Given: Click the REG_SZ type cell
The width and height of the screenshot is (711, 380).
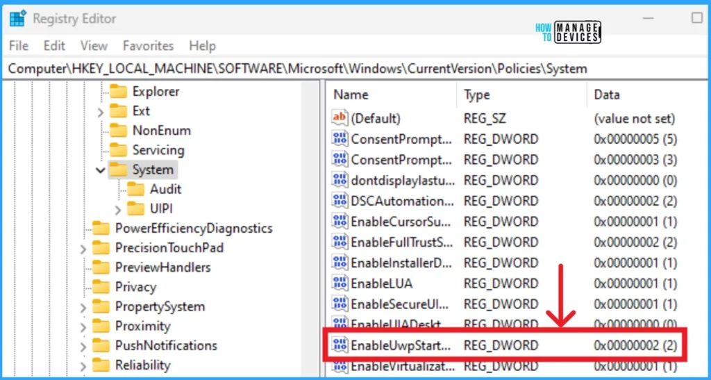Looking at the screenshot, I should pyautogui.click(x=485, y=118).
